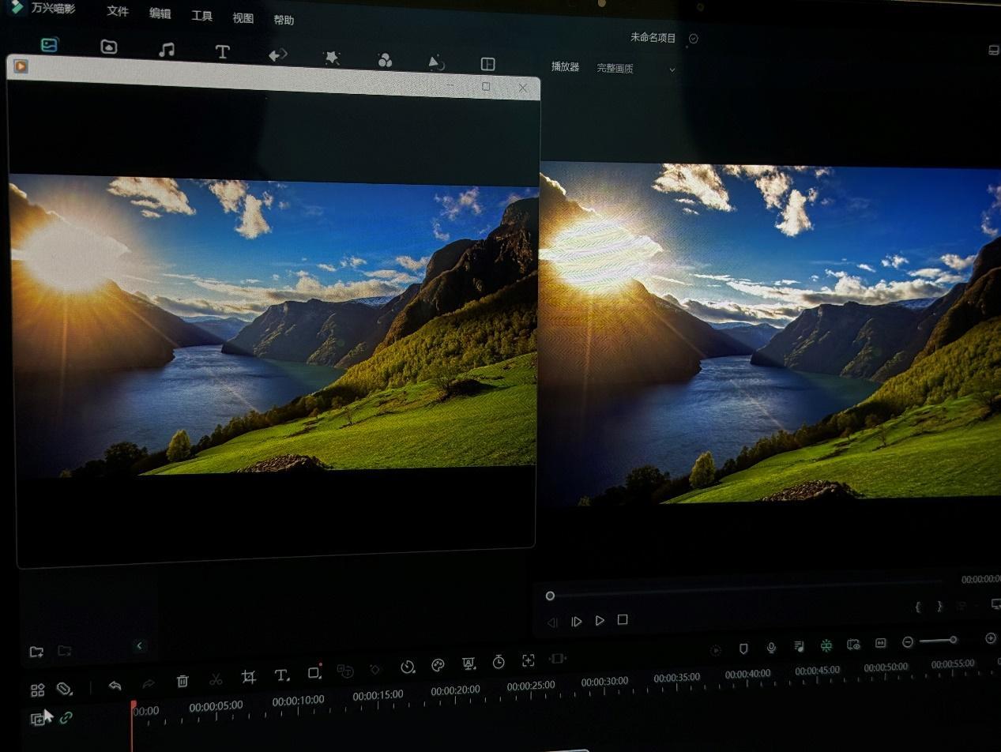Screen dimensions: 1001x752
Task: Select the Crop tool in timeline toolbar
Action: [248, 677]
